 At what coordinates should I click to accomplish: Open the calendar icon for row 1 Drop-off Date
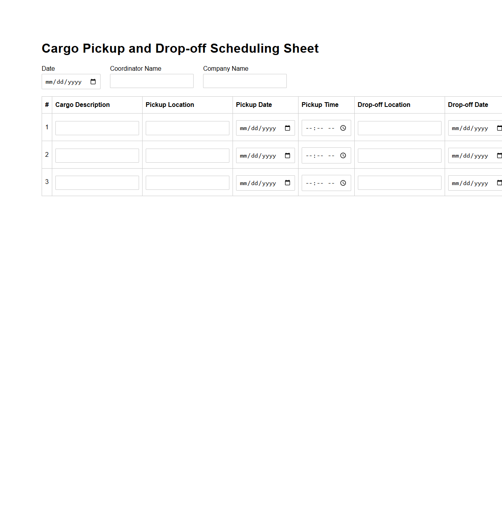(499, 128)
